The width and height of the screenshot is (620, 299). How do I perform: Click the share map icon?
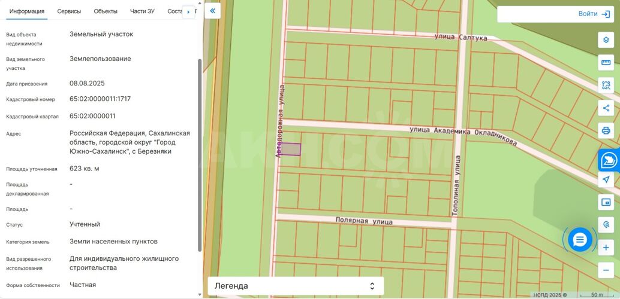(606, 108)
